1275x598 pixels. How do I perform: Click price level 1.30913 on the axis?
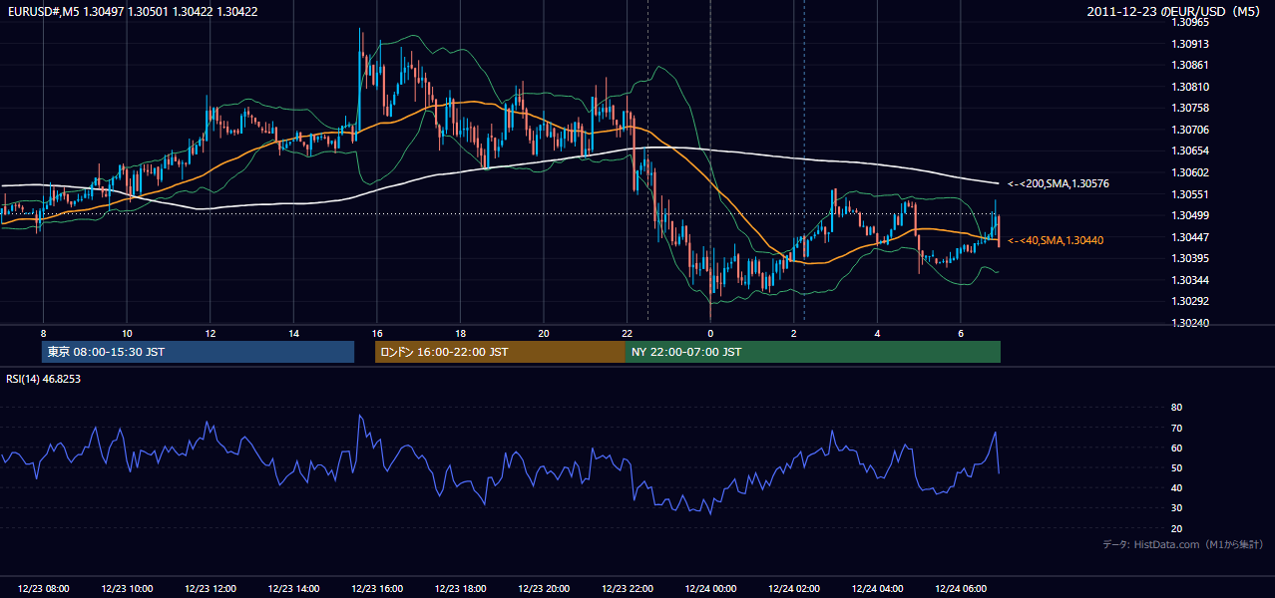pyautogui.click(x=1192, y=44)
